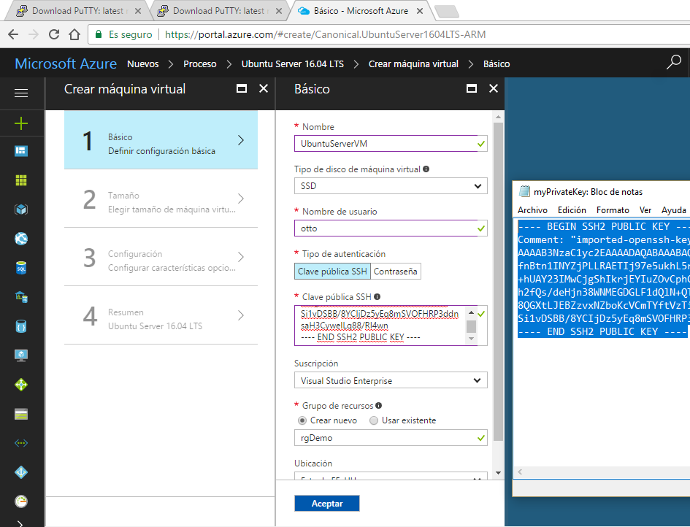Viewport: 690px width, 527px height.
Task: Close the Crear máquina virtual blade
Action: tap(264, 89)
